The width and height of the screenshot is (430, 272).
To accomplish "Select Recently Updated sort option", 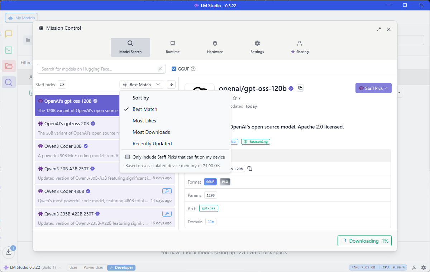I will coord(175,144).
